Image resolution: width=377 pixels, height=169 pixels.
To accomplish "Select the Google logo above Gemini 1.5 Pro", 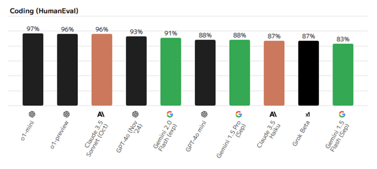I will pos(239,114).
